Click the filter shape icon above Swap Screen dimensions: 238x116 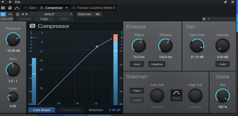tap(176, 93)
